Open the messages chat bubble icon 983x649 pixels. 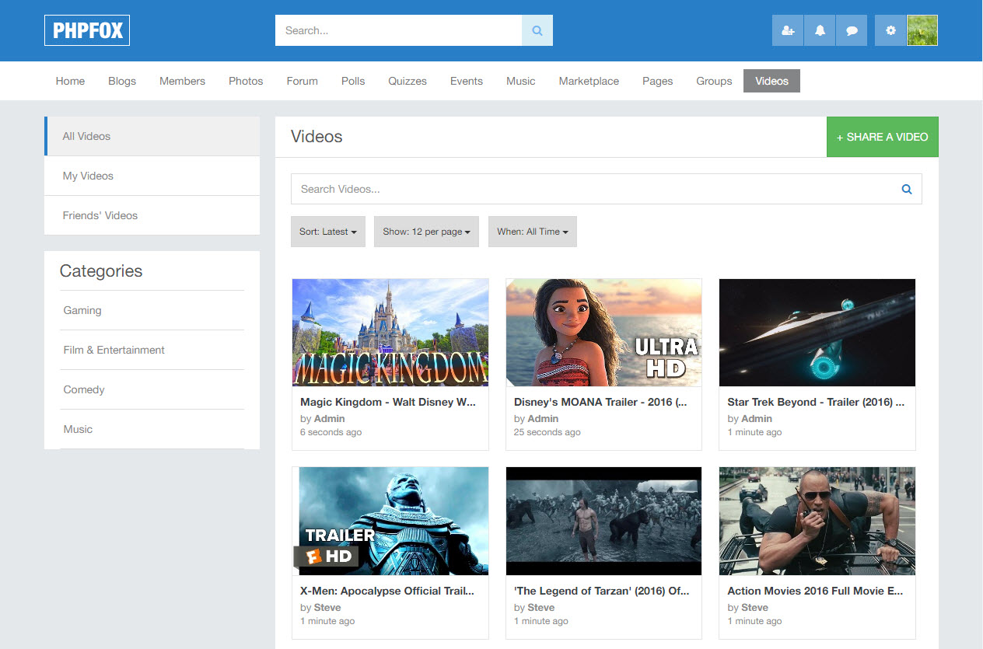pos(852,30)
